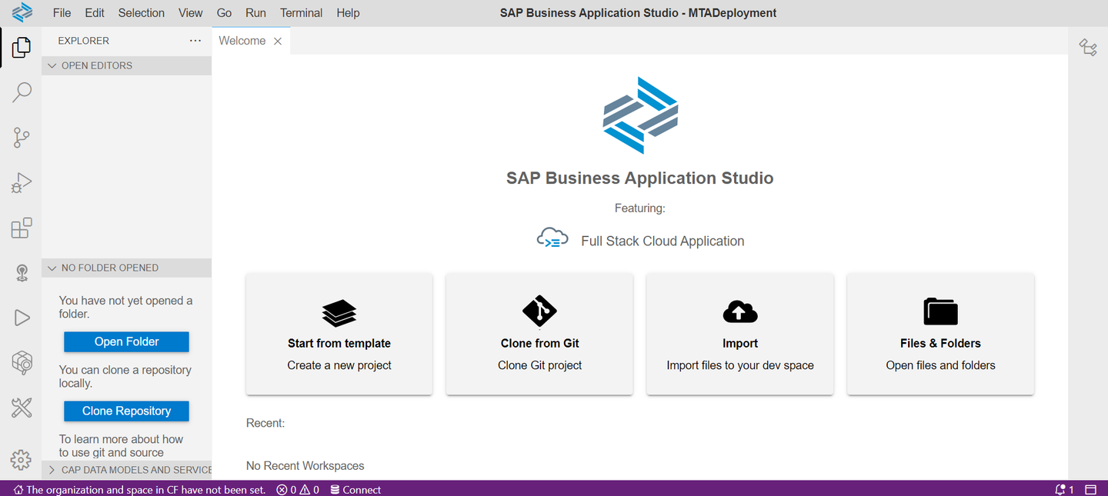Open the Cloud Foundry targets icon

point(22,273)
